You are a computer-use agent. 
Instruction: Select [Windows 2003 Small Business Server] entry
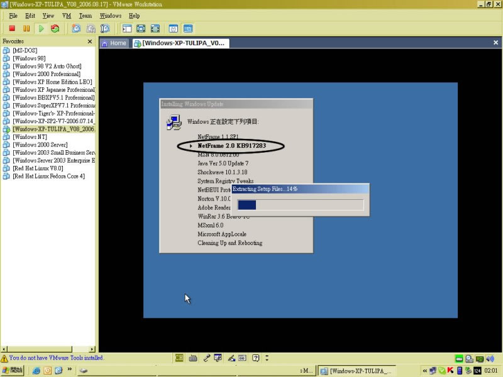click(x=49, y=153)
